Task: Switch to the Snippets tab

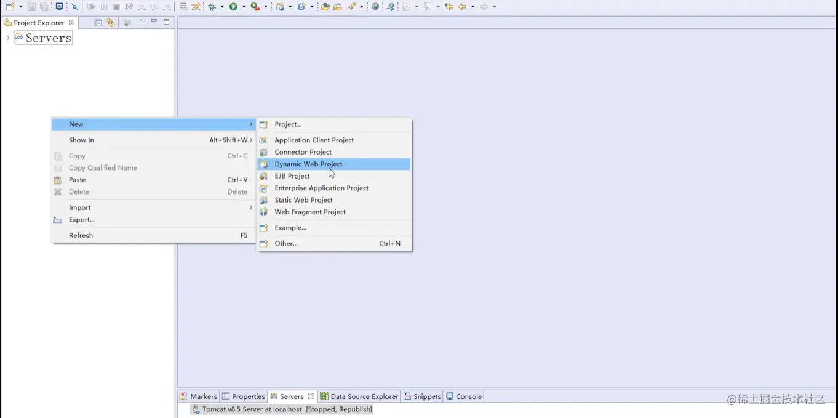Action: click(x=423, y=396)
